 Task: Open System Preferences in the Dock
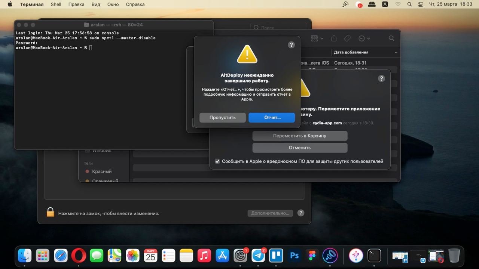click(x=240, y=256)
